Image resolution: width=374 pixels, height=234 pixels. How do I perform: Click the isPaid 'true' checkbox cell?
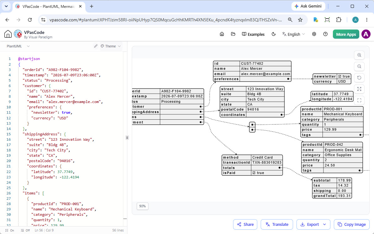[267, 173]
